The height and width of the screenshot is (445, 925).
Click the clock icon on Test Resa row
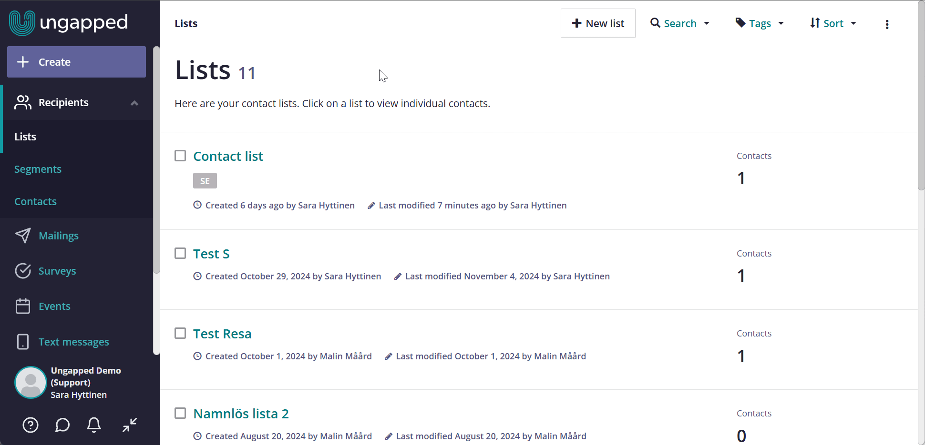[197, 356]
